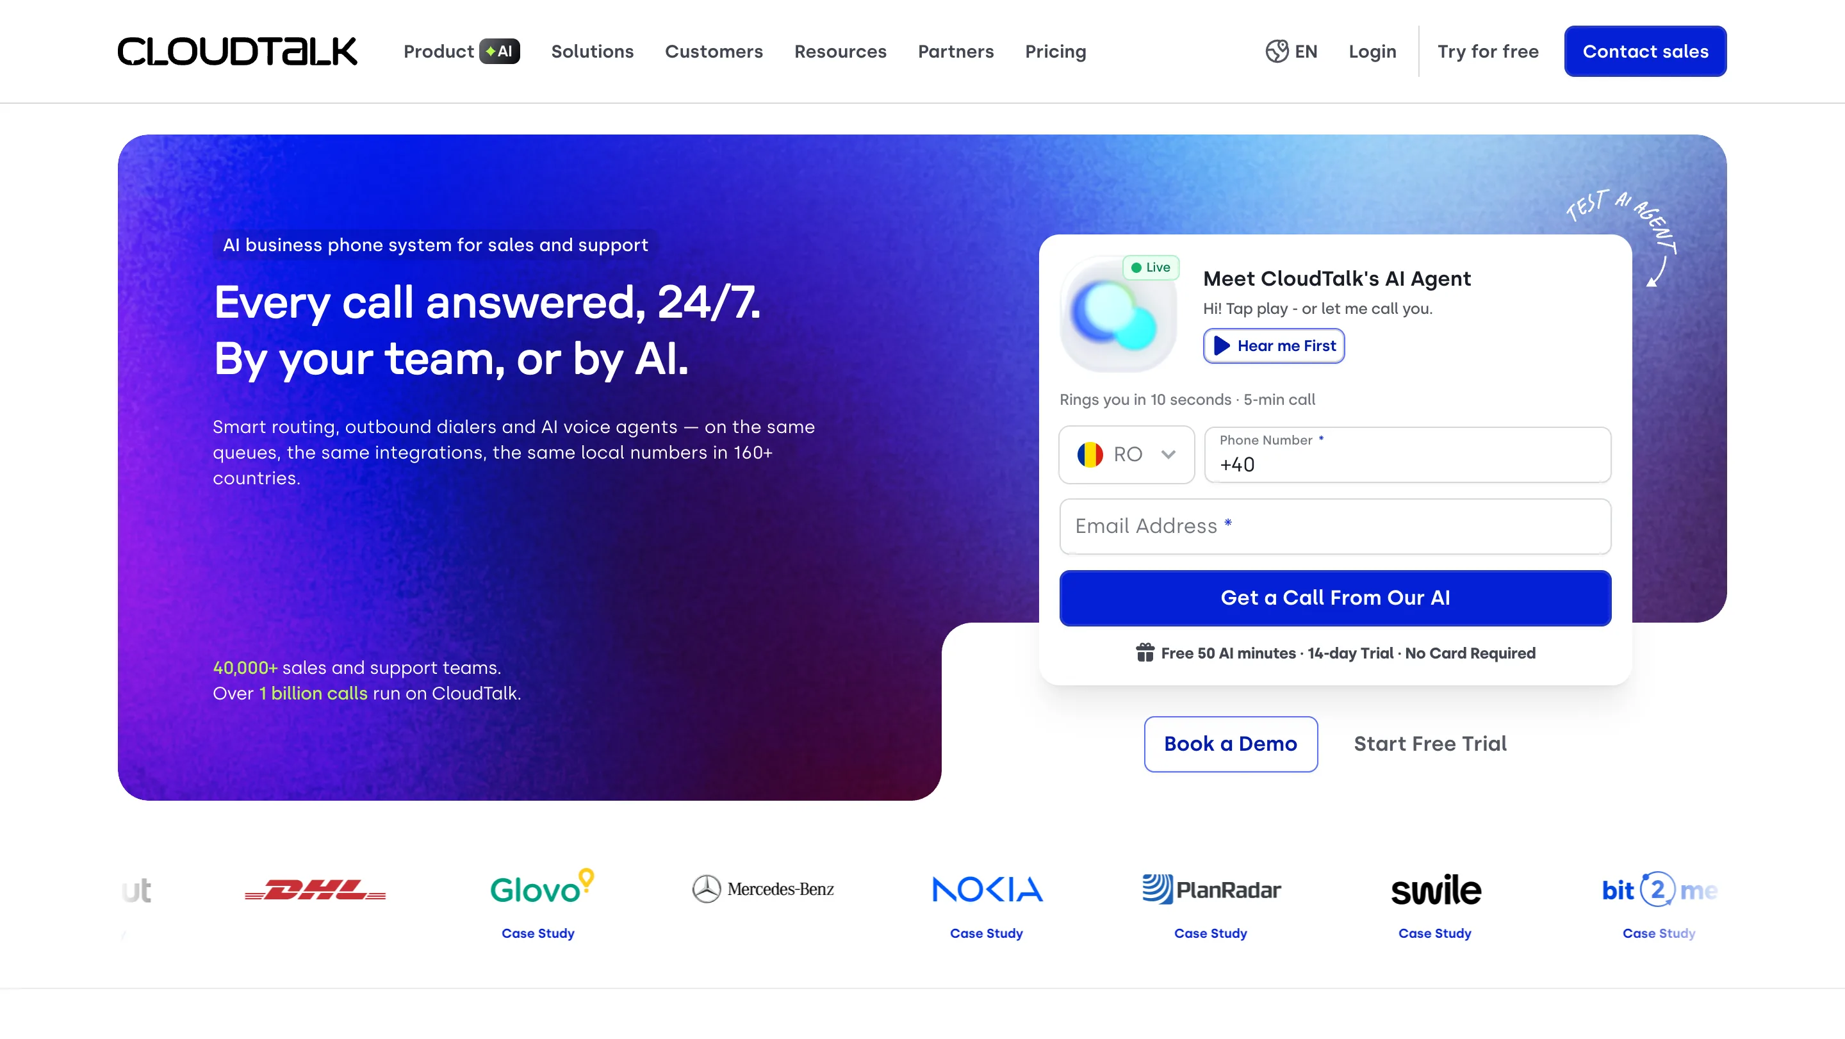Image resolution: width=1845 pixels, height=1039 pixels.
Task: Open the Partners menu
Action: [955, 51]
